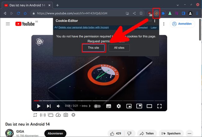Open enhancer options gear below player
This screenshot has height=137, width=202.
click(x=73, y=115)
